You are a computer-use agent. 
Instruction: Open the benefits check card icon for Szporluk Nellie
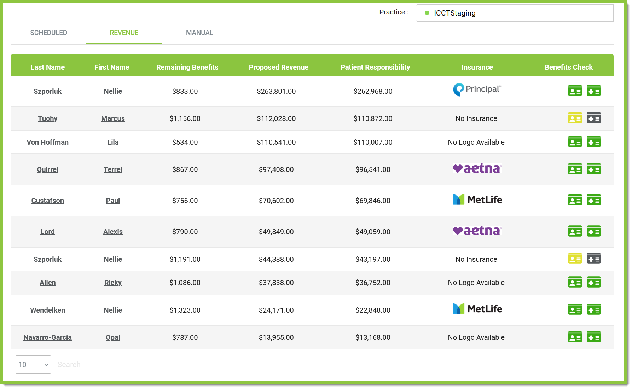tap(594, 91)
